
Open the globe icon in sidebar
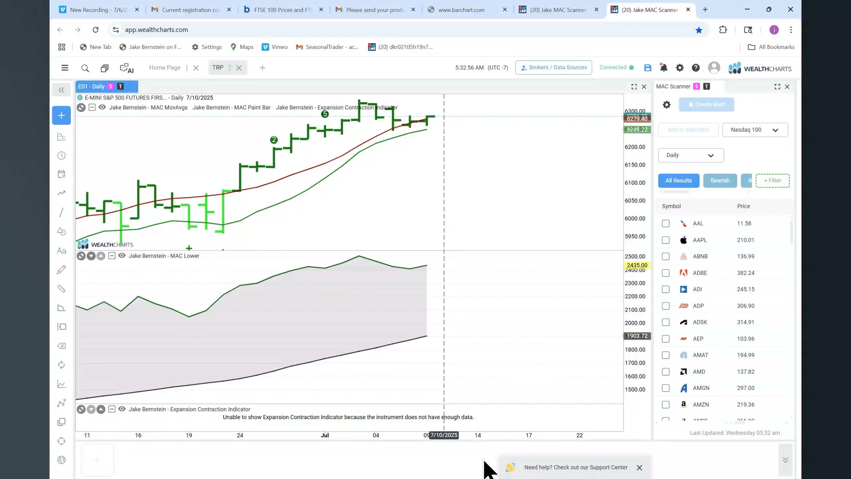pyautogui.click(x=62, y=460)
